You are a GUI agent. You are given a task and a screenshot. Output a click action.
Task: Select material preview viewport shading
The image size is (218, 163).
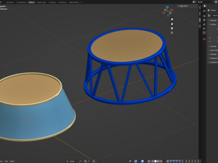159,161
